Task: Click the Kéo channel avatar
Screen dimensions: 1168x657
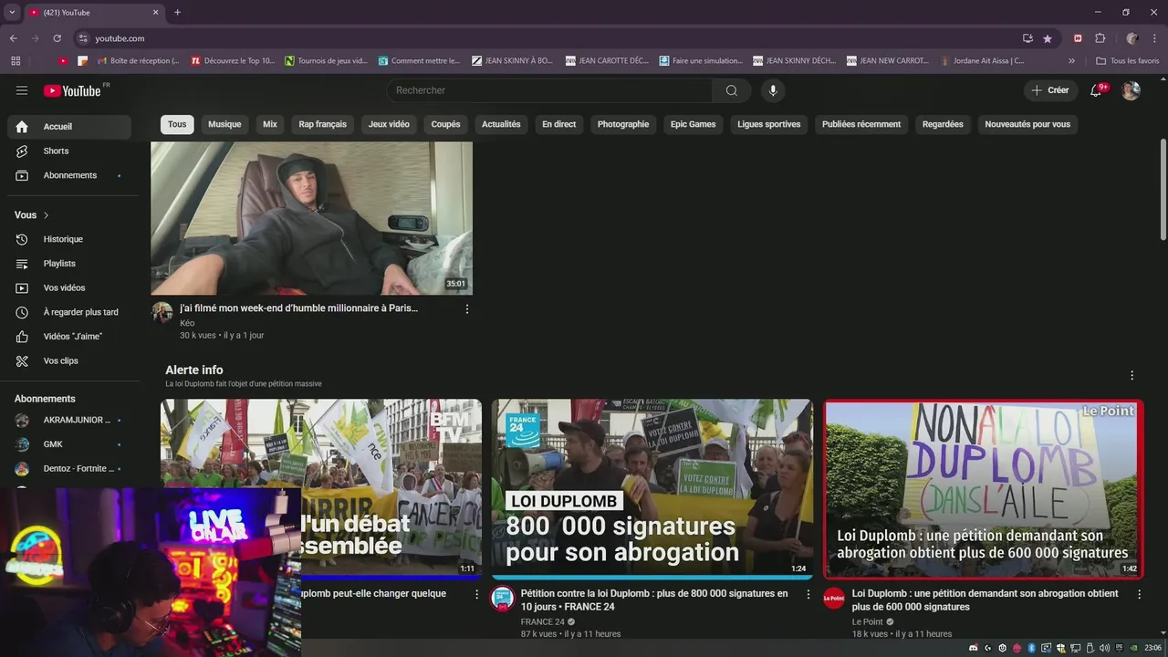Action: click(x=162, y=313)
